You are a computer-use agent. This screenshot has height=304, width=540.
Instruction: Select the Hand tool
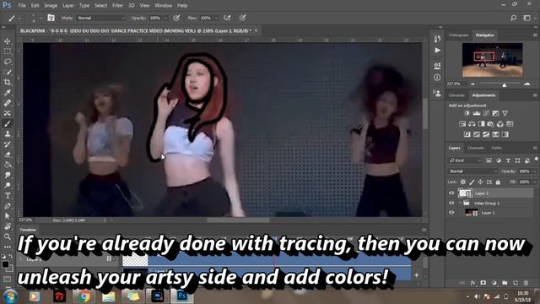pos(8,226)
